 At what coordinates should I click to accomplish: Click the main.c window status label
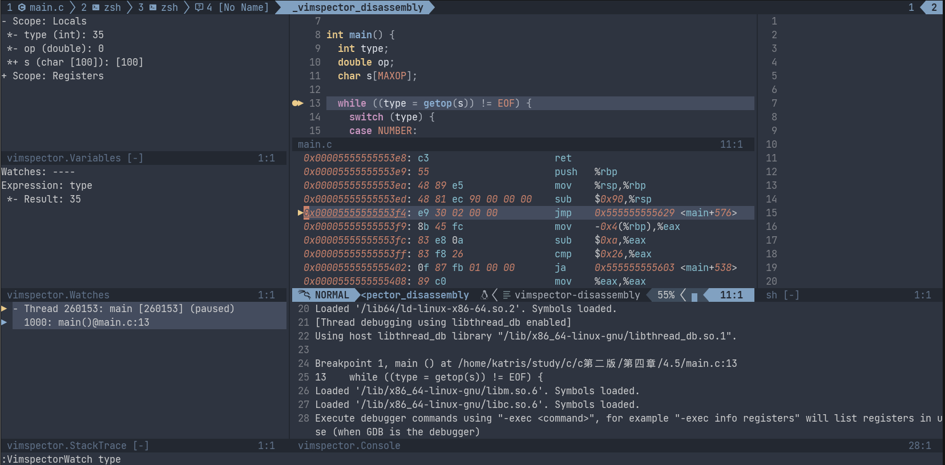pos(314,144)
